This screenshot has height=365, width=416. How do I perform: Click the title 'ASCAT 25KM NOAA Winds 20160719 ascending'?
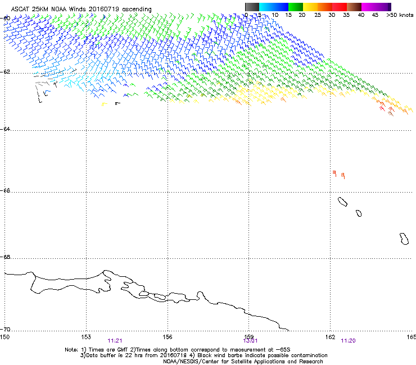click(x=81, y=10)
